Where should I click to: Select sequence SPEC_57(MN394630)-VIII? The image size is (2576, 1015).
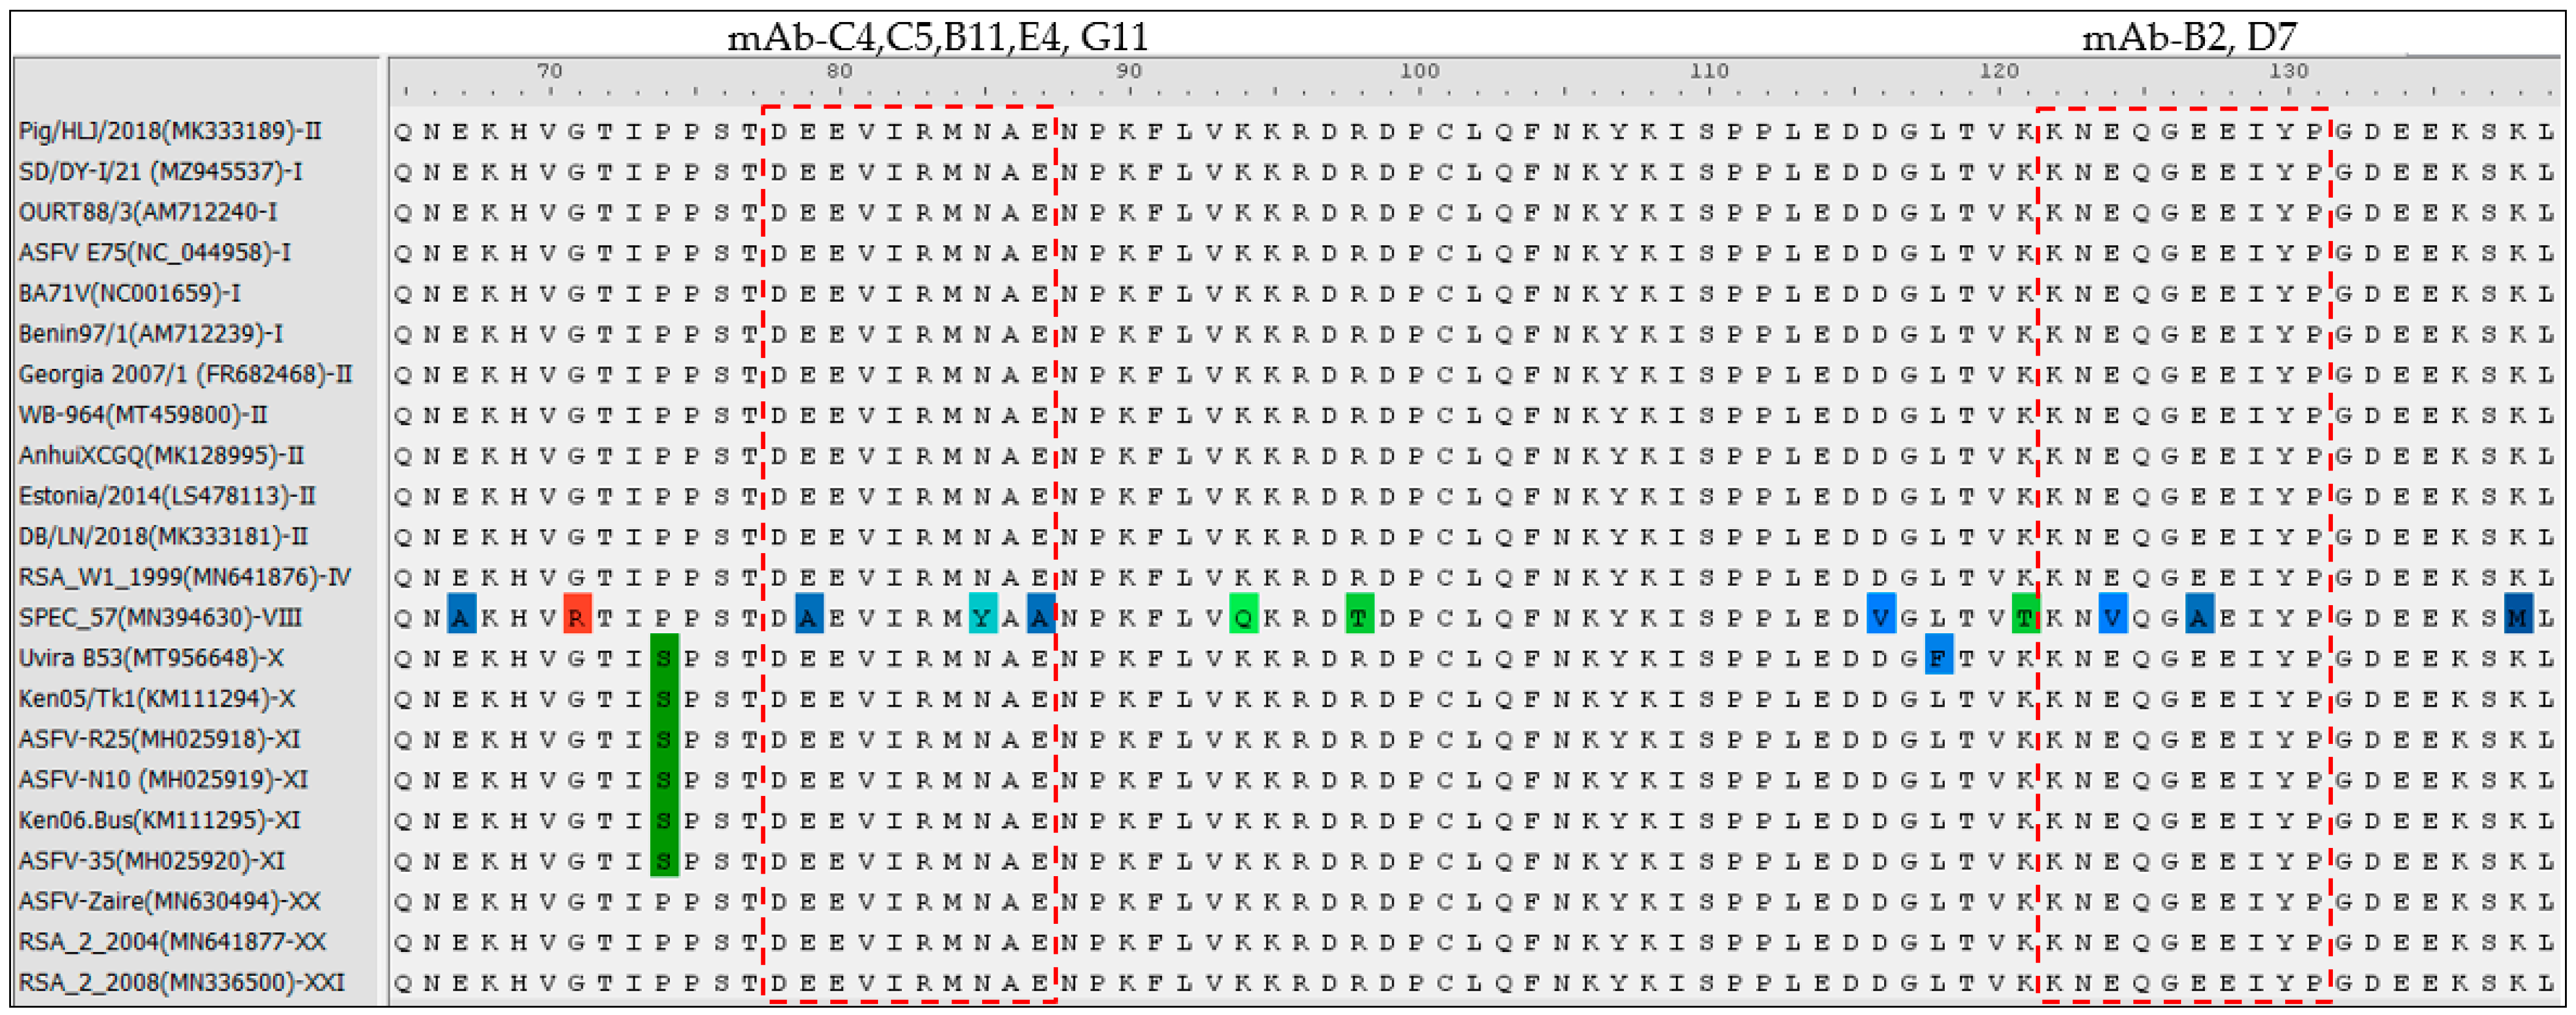click(160, 617)
